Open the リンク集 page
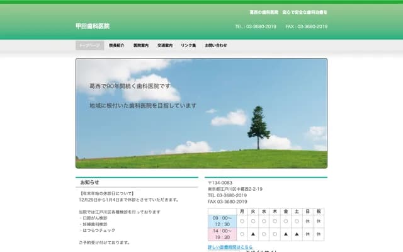 pos(189,45)
